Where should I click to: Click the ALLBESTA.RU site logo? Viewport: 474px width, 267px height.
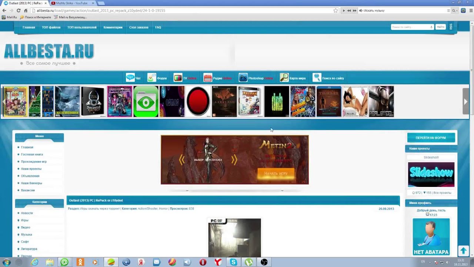point(49,51)
